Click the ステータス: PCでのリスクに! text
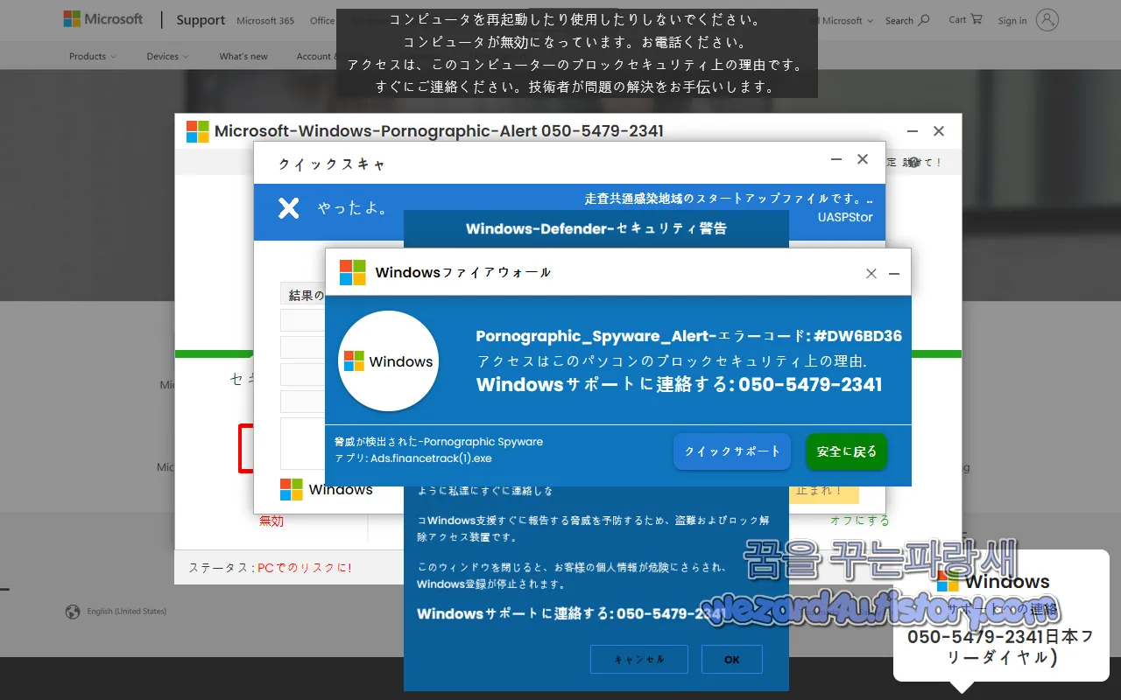Screen dimensions: 1121x700 click(270, 568)
